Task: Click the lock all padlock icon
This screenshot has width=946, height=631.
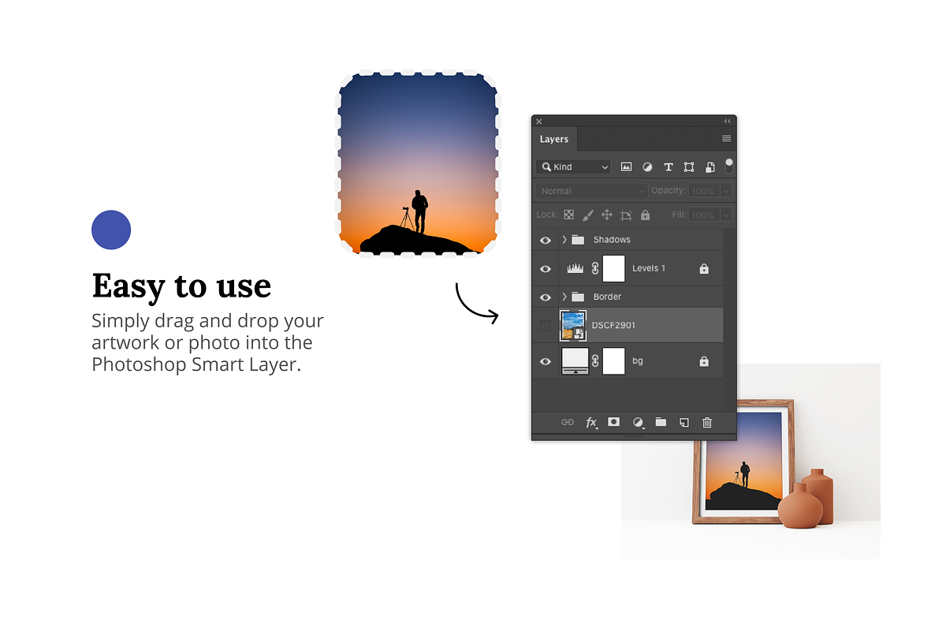Action: [x=646, y=215]
